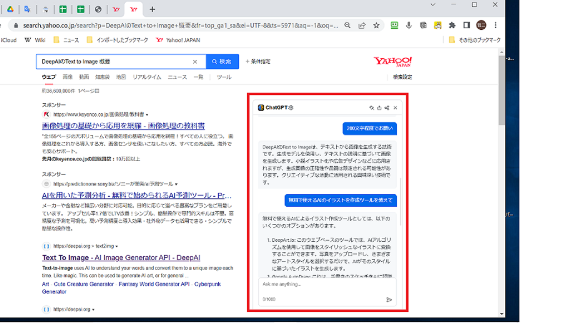The height and width of the screenshot is (325, 578).
Task: Select the ウェブ search tab
Action: 49,77
